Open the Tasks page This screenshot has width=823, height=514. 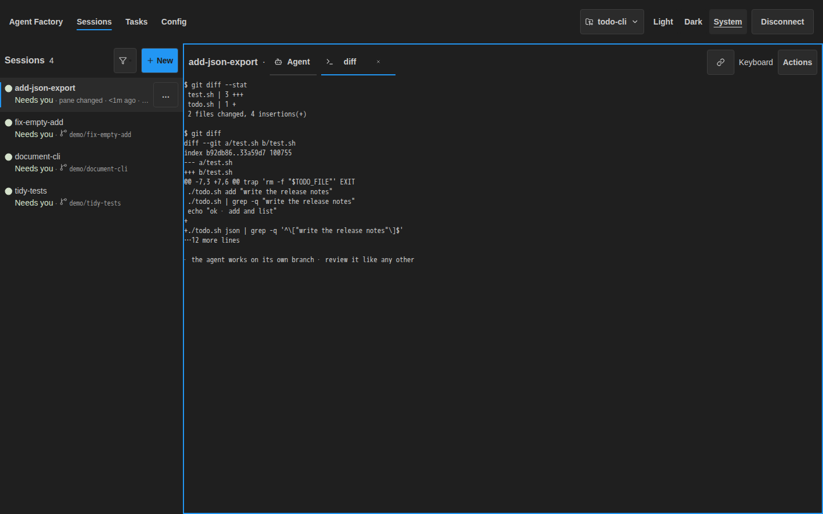[x=137, y=22]
